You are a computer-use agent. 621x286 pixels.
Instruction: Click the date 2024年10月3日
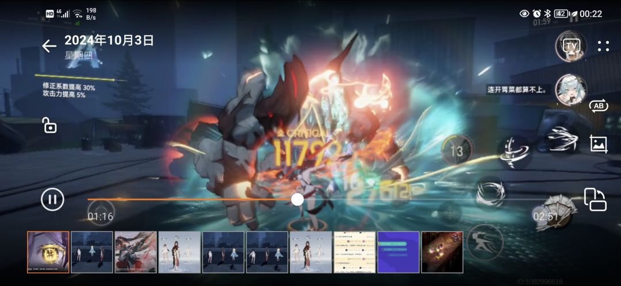pos(109,40)
